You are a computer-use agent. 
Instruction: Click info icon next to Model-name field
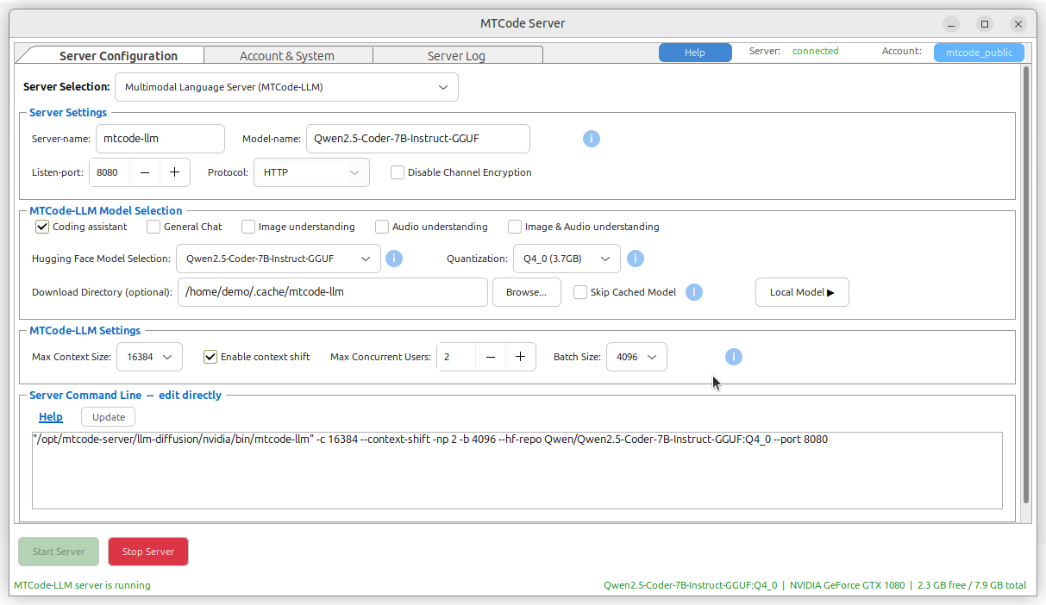point(592,138)
